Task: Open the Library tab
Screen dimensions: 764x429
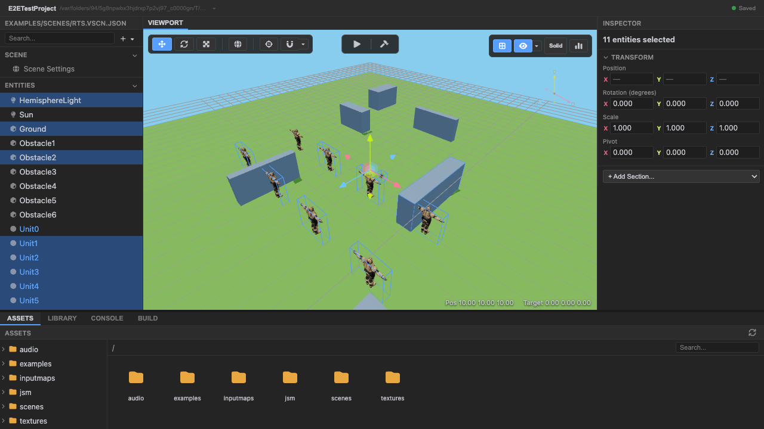Action: pos(62,318)
